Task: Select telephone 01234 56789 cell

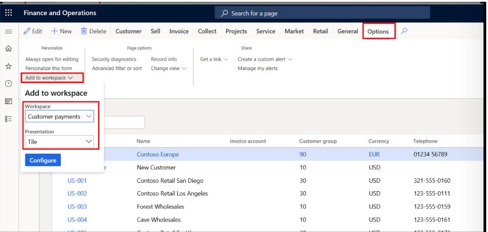Action: click(430, 154)
